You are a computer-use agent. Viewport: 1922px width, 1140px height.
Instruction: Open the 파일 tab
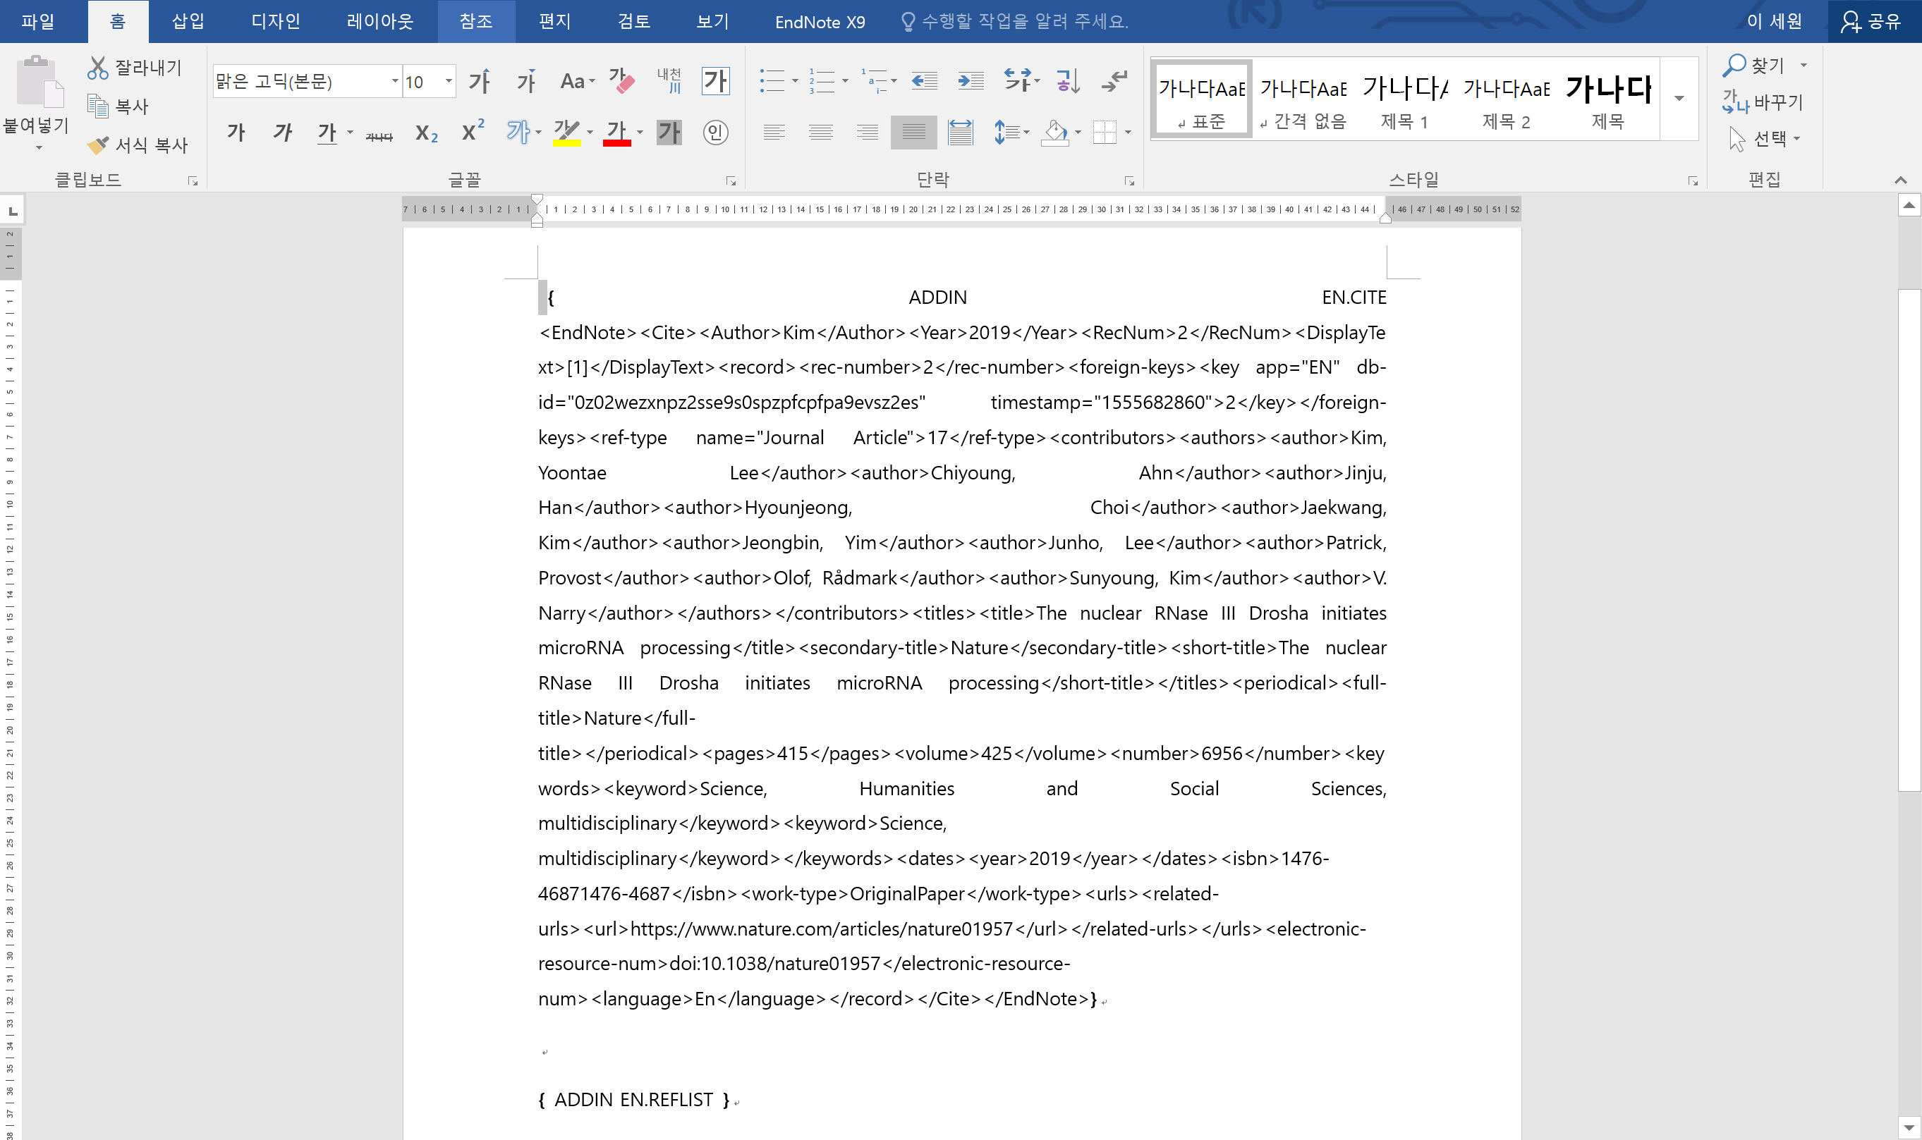click(x=37, y=22)
